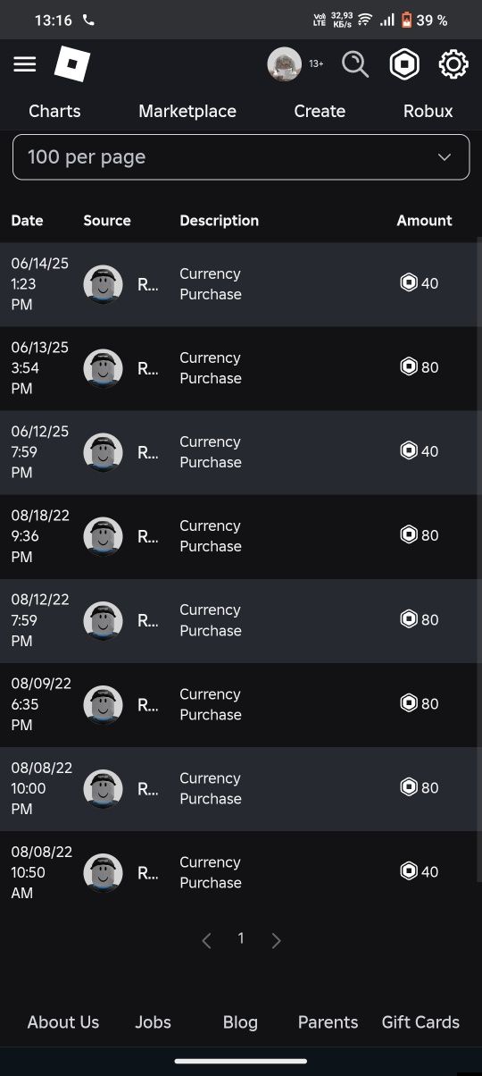This screenshot has width=482, height=1076.
Task: Follow the About Us footer link
Action: point(63,1022)
